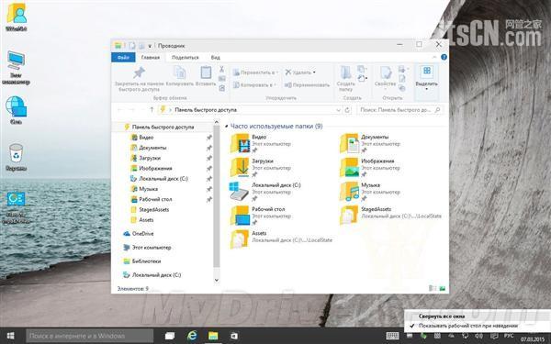Screen dimensions: 551x344
Task: Open the Вид ribbon tab
Action: click(x=216, y=57)
